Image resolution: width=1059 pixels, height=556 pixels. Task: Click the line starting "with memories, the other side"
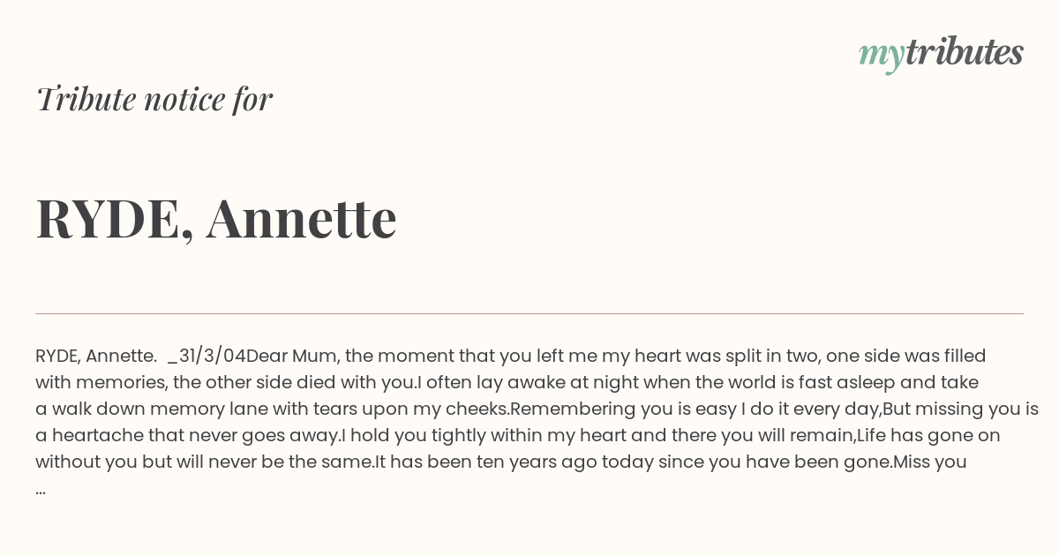pyautogui.click(x=507, y=382)
